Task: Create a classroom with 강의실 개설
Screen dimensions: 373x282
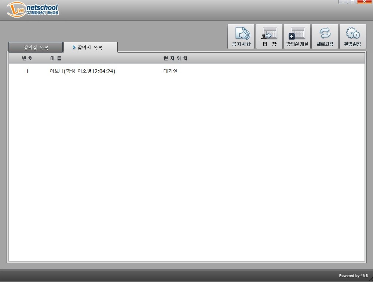Action: coord(297,34)
